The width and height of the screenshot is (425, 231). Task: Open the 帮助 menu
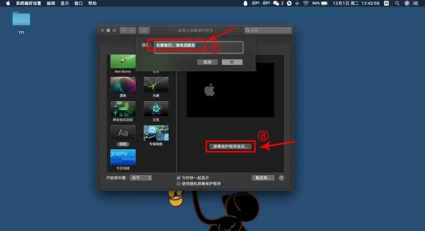point(92,3)
